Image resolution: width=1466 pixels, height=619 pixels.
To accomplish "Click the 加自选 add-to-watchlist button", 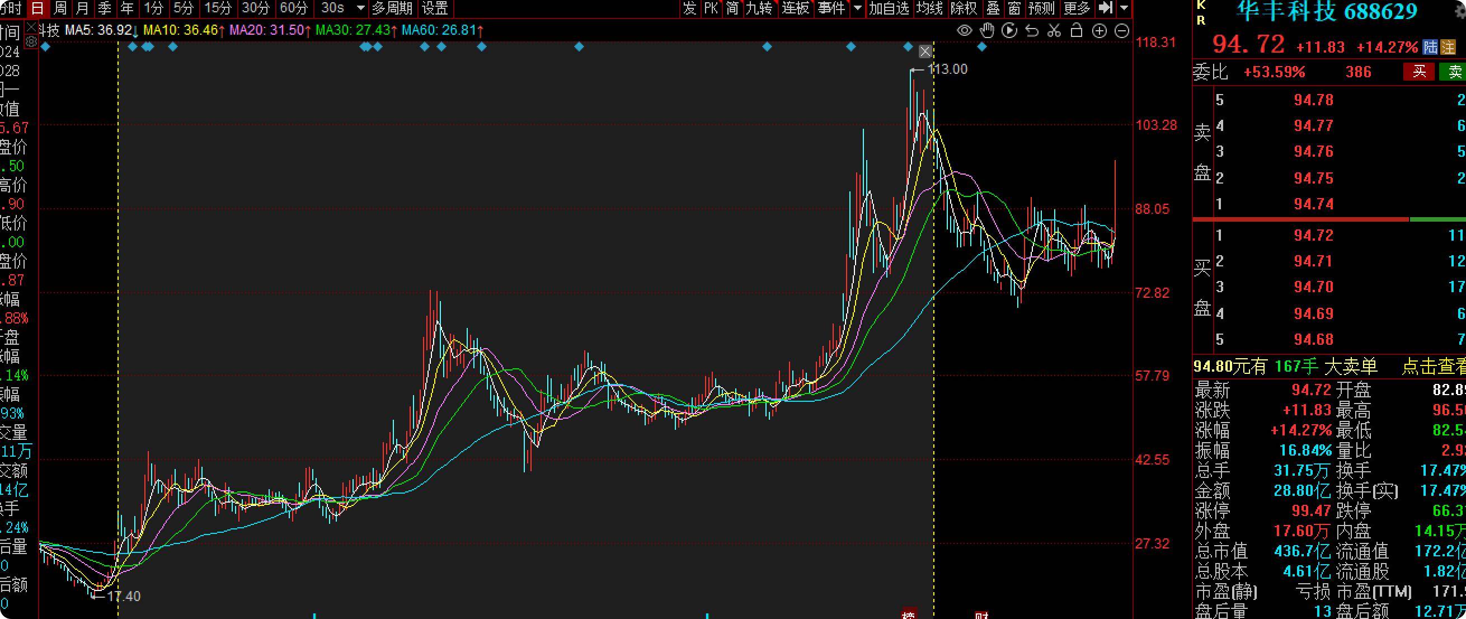I will 889,8.
